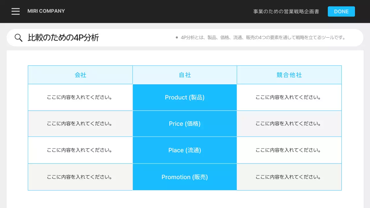Click the placeholder text left of Product

point(80,97)
